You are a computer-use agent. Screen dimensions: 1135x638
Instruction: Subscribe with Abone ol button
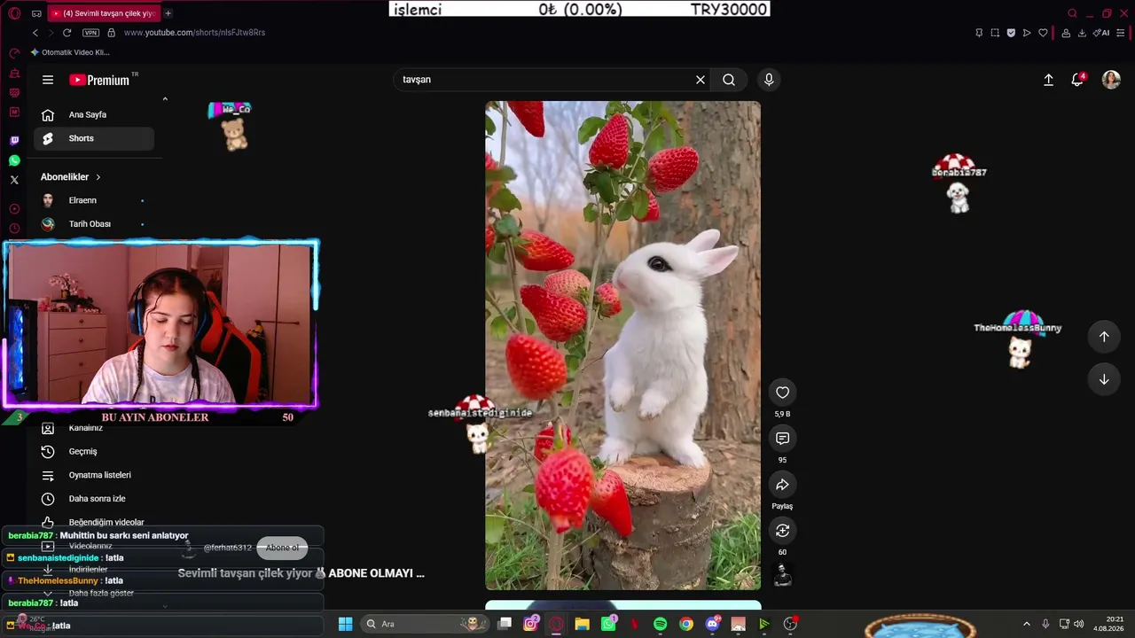tap(282, 548)
